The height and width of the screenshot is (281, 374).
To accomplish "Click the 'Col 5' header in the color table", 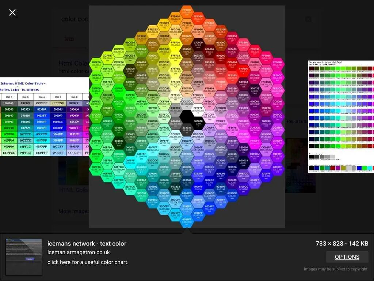I will [x=25, y=97].
